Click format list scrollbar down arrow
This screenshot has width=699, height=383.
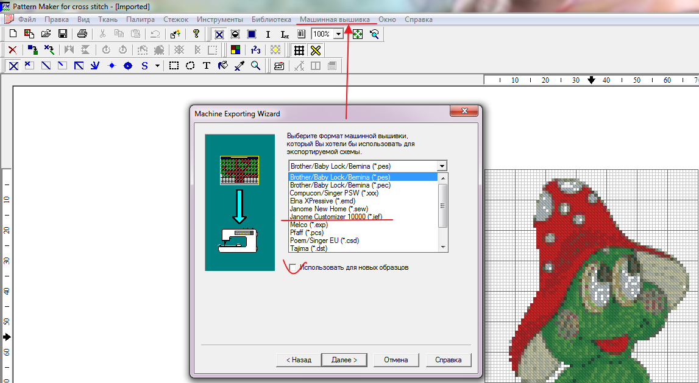pos(442,247)
